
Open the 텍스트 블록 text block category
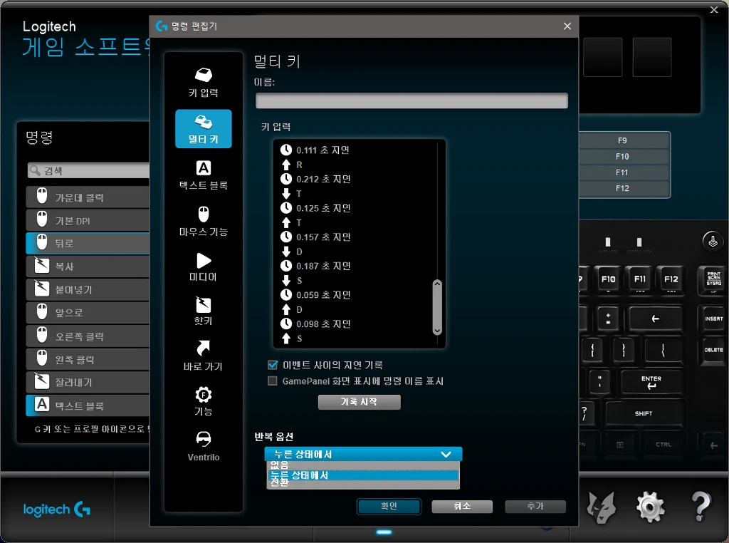pyautogui.click(x=203, y=175)
